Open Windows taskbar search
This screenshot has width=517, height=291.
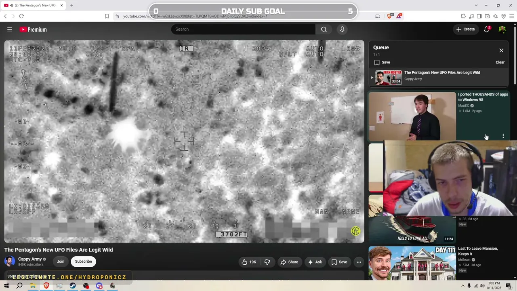(x=19, y=286)
